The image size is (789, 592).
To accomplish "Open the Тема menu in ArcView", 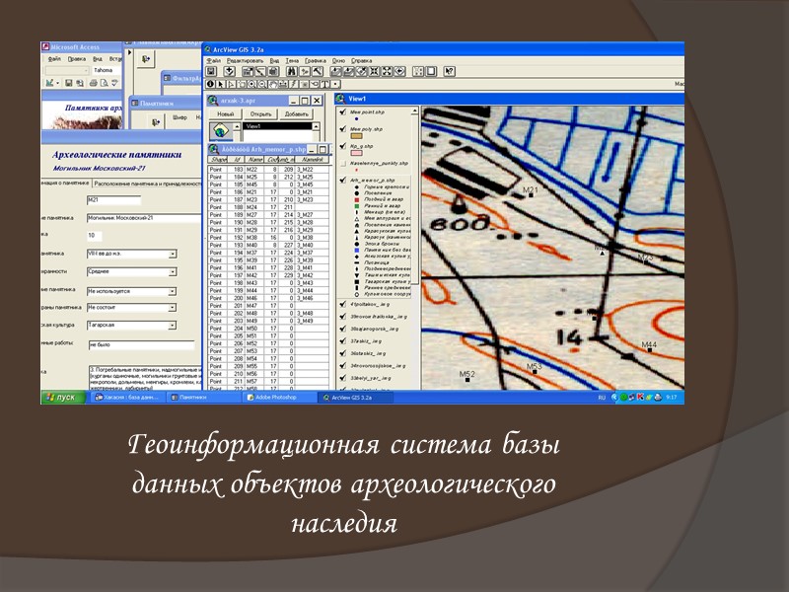I will [292, 60].
